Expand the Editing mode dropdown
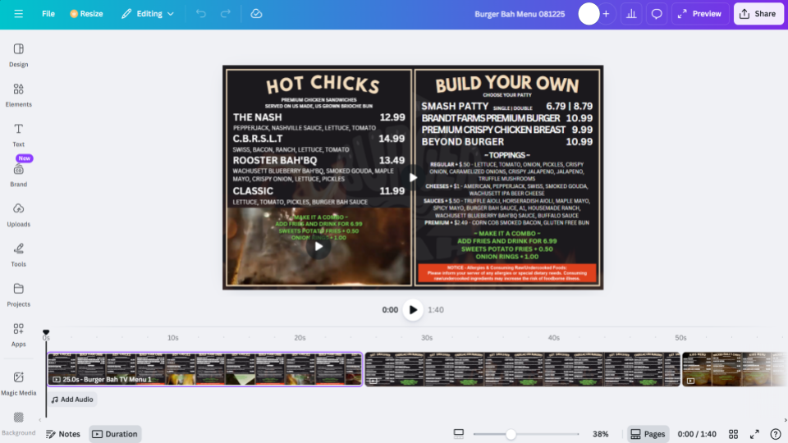The width and height of the screenshot is (788, 443). point(148,14)
